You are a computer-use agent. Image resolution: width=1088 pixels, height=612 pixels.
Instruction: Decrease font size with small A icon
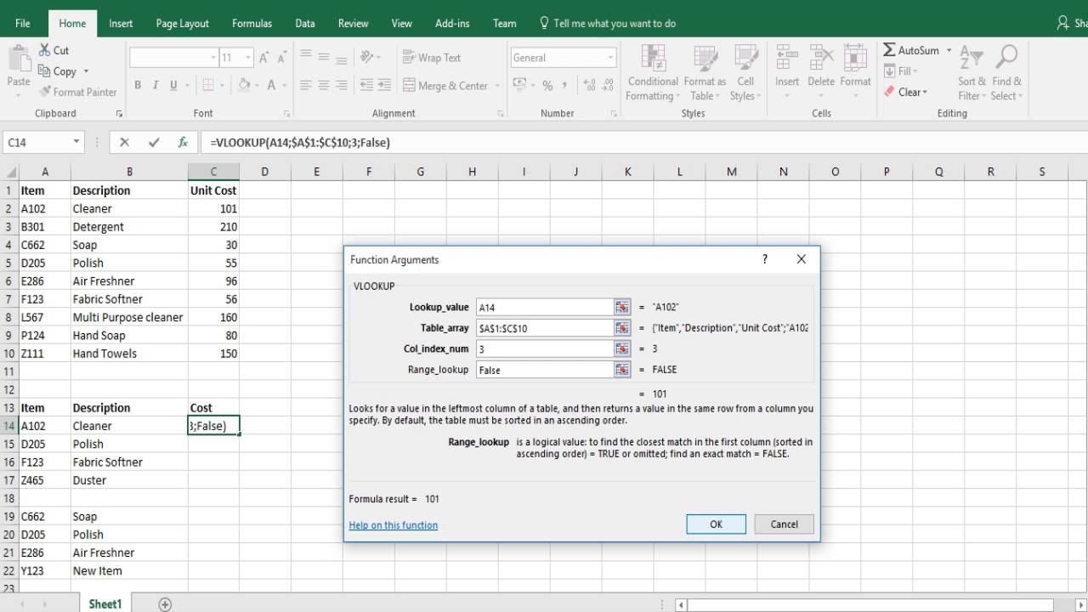tap(283, 58)
